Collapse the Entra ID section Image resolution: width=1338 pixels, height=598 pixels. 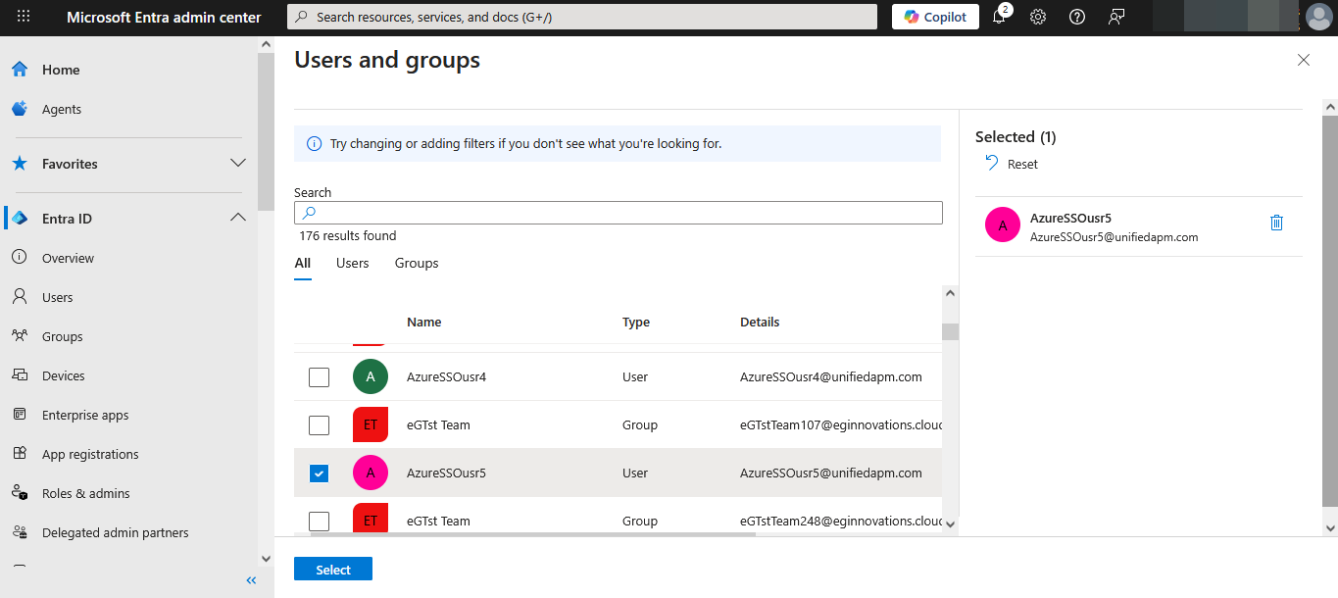pos(237,218)
